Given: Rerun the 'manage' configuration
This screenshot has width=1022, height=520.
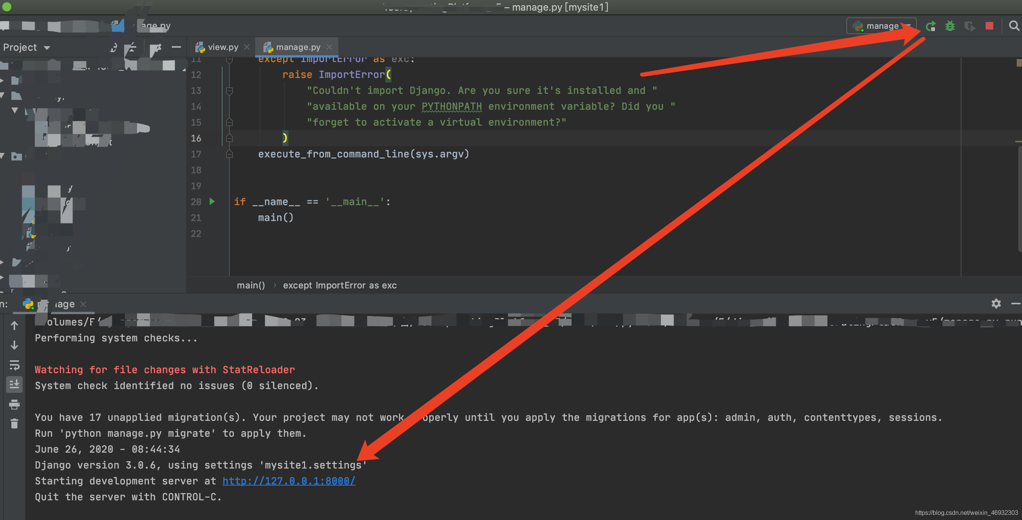Looking at the screenshot, I should point(930,26).
